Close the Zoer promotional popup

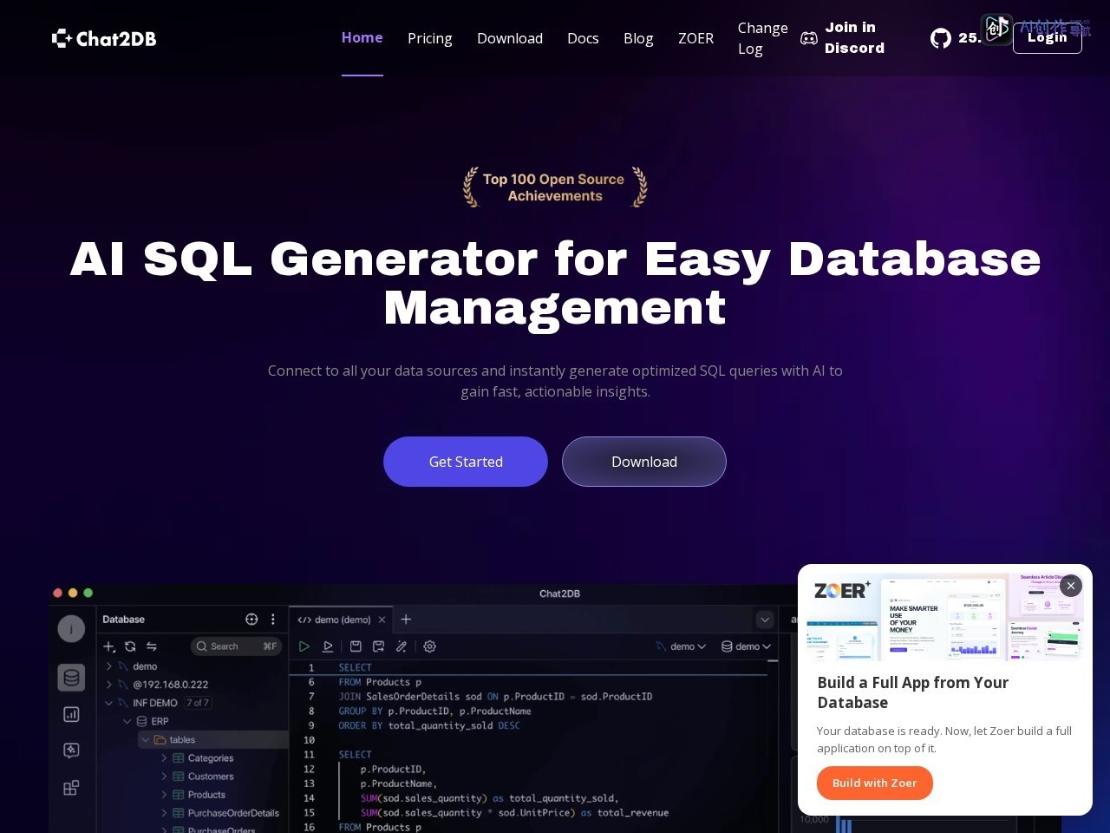[x=1071, y=586]
